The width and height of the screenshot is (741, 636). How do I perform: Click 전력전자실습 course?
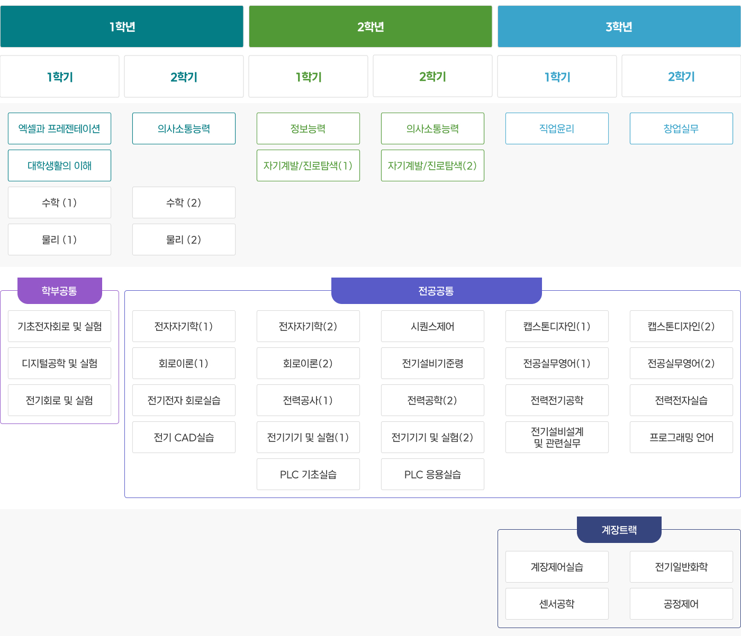click(x=681, y=400)
